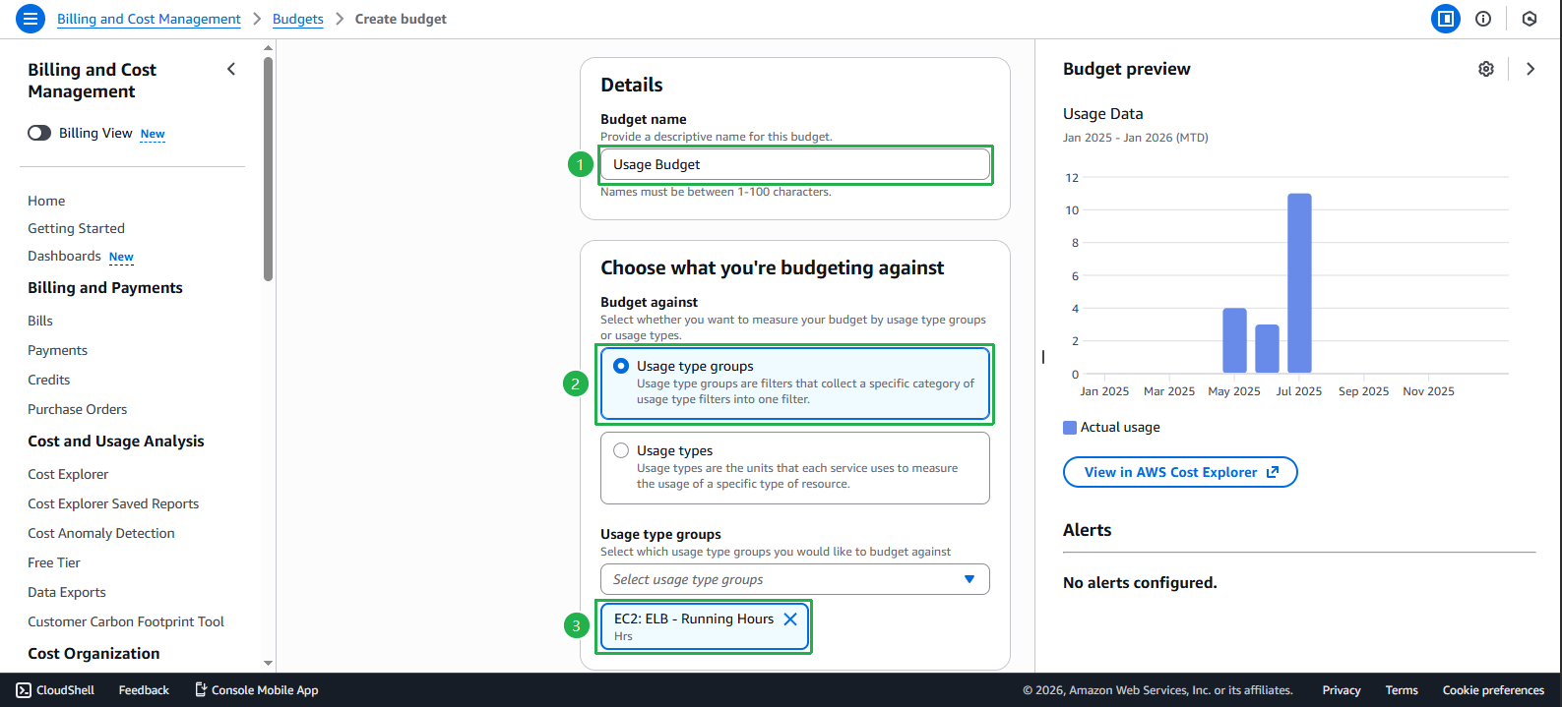
Task: Click the Budget name input field
Action: [795, 164]
